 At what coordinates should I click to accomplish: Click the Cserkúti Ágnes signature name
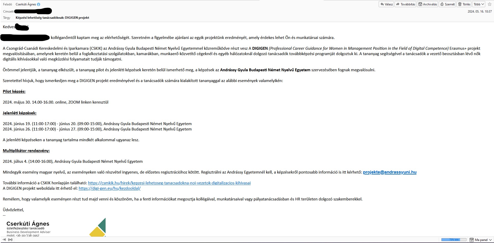28,224
